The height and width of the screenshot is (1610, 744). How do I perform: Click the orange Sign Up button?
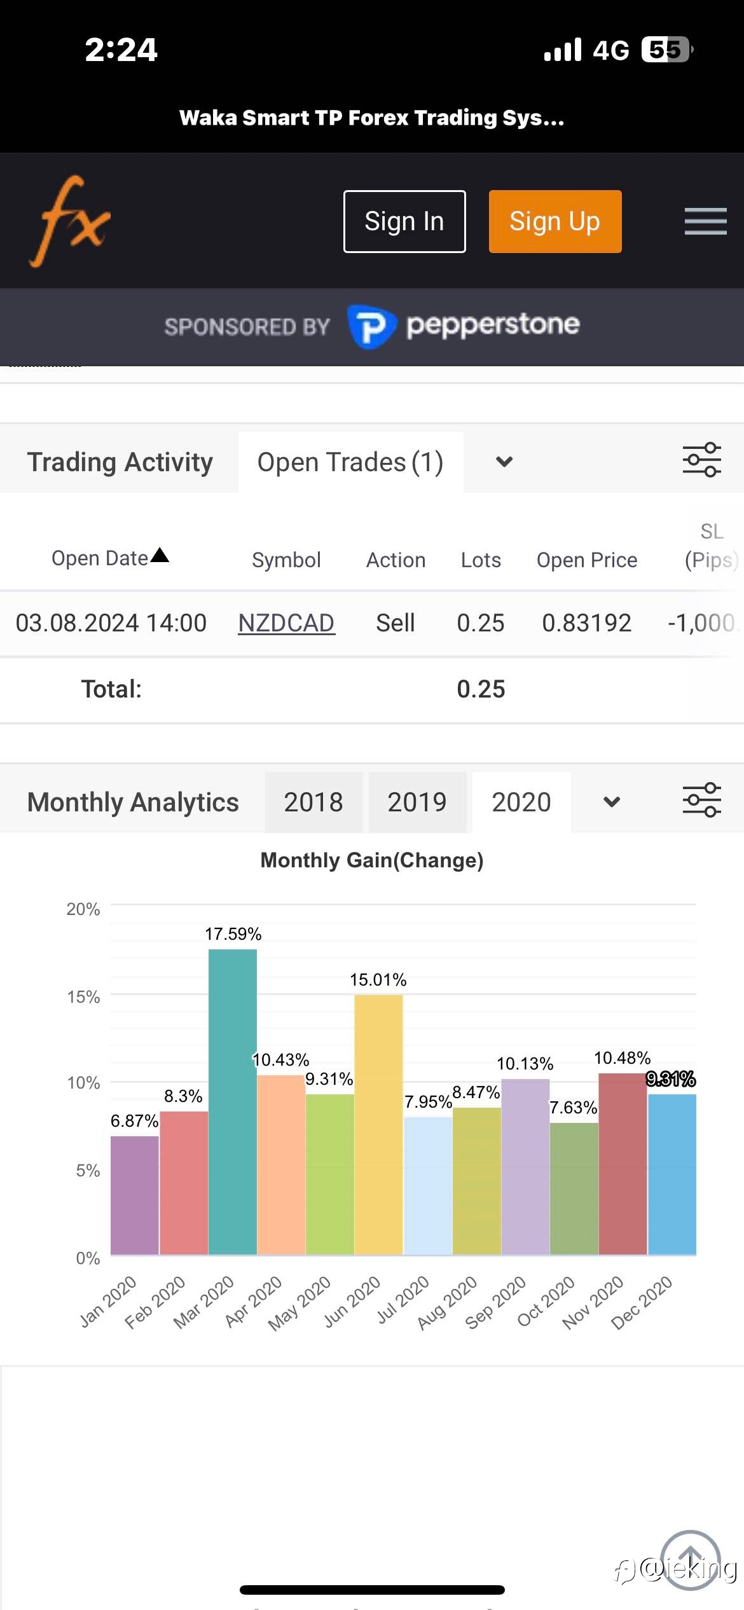coord(555,221)
